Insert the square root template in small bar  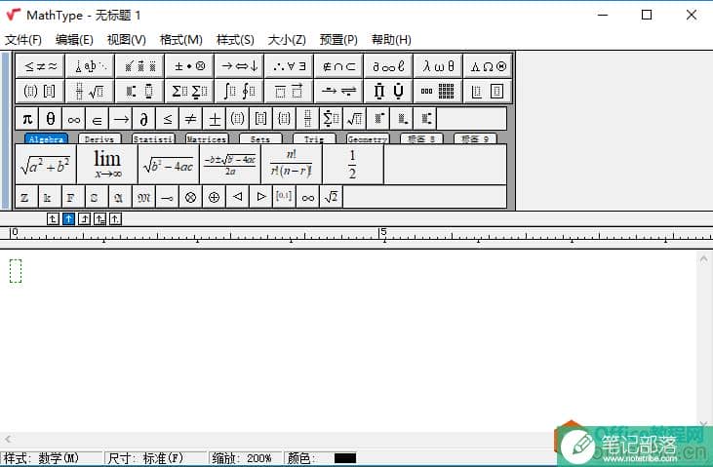pyautogui.click(x=354, y=119)
